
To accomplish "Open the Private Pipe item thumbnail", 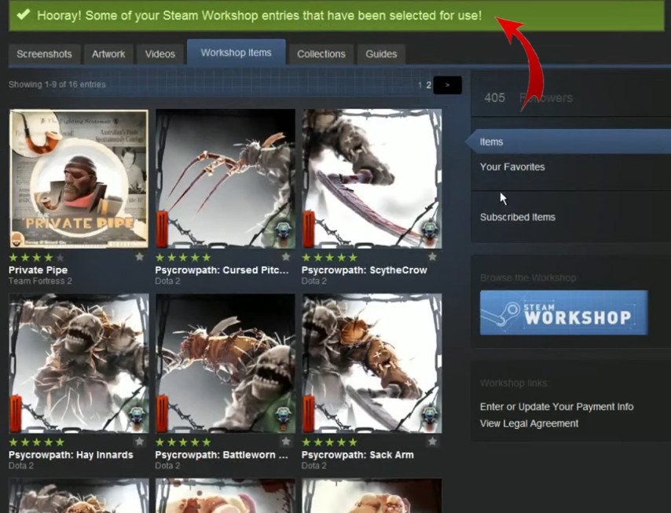I will (79, 178).
